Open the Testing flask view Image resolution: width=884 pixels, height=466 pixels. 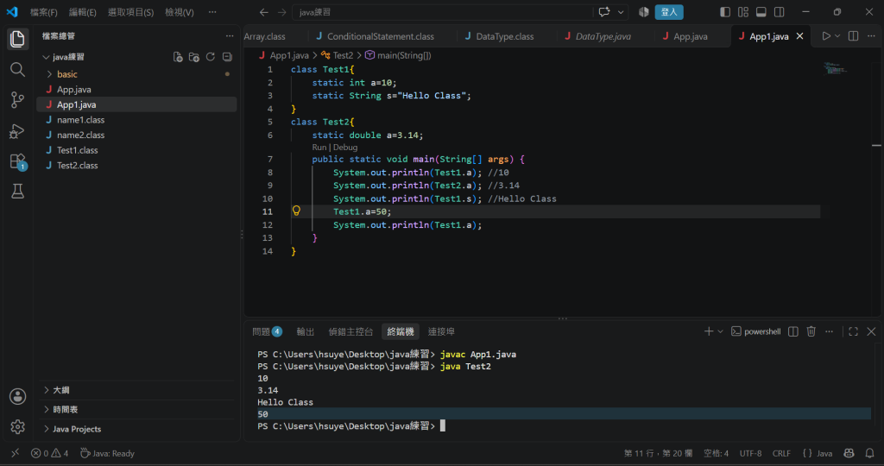(x=17, y=192)
